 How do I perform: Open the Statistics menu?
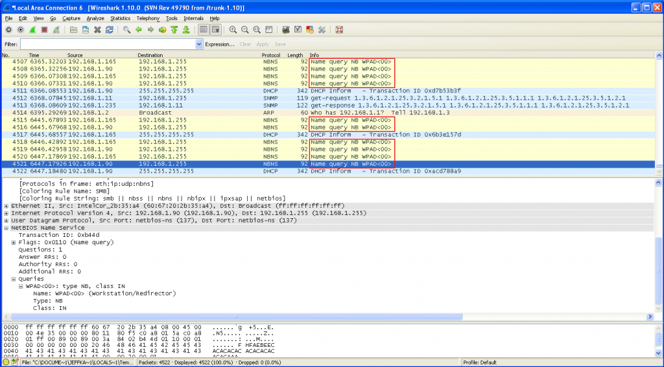pyautogui.click(x=120, y=18)
